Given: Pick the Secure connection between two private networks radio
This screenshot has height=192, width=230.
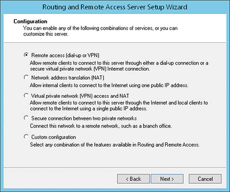Looking at the screenshot, I should (x=26, y=118).
